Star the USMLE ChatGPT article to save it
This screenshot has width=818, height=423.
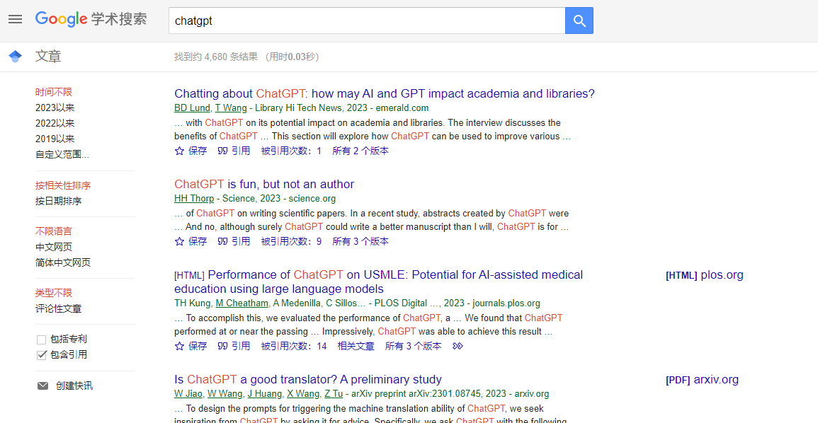pyautogui.click(x=191, y=345)
